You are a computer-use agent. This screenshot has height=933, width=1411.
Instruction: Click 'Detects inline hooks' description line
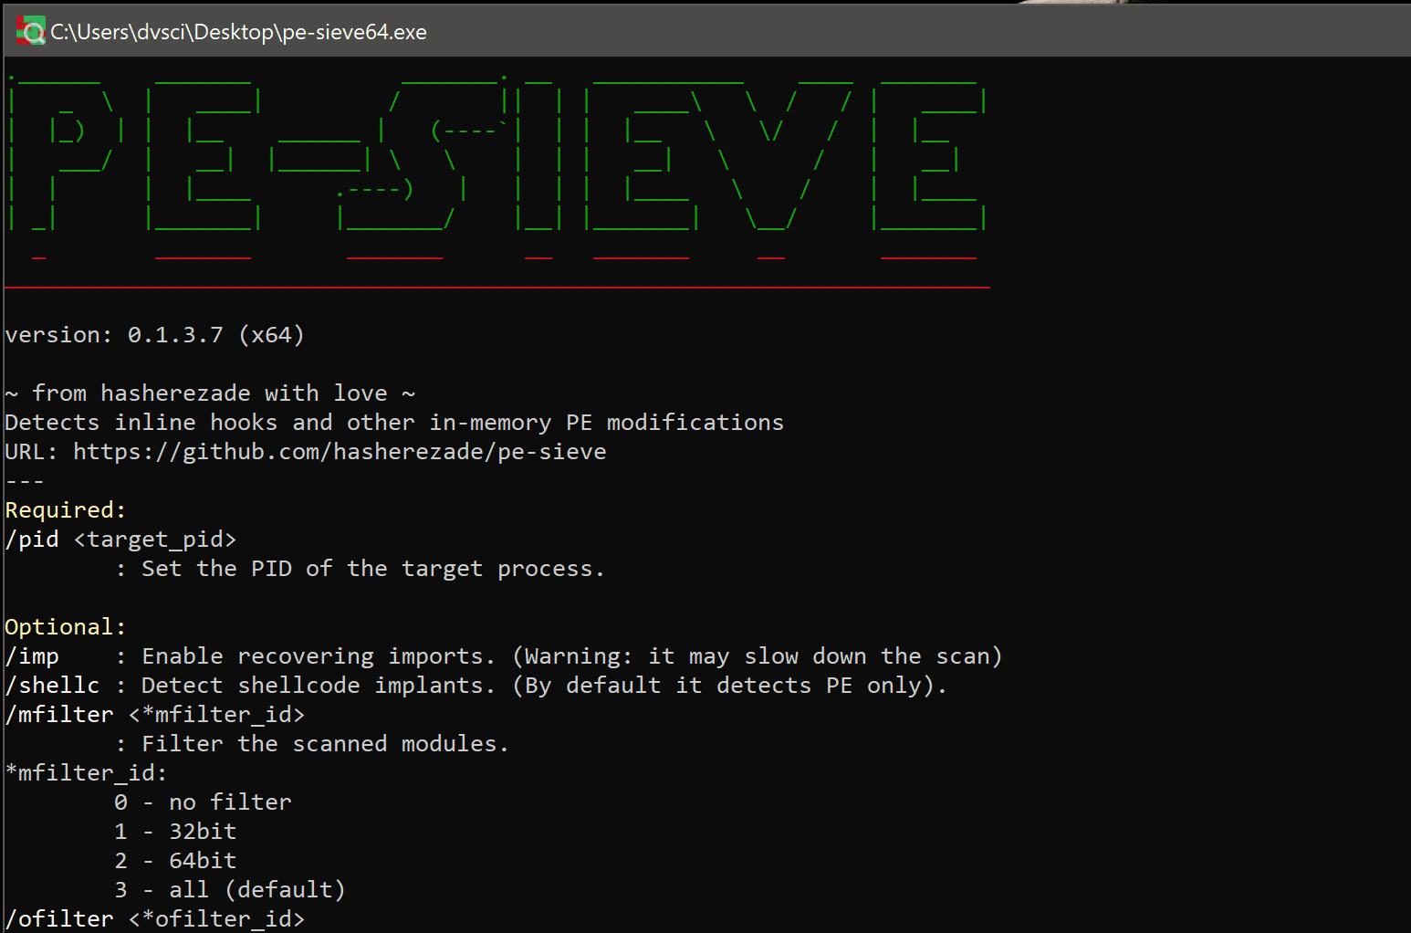point(394,423)
